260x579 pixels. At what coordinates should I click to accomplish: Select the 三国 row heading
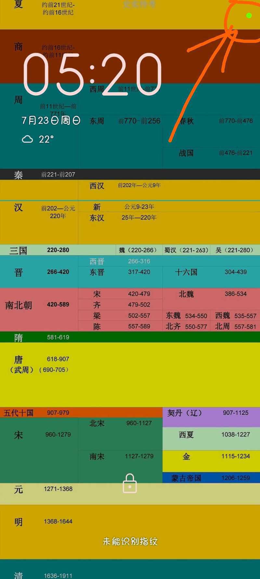18,251
